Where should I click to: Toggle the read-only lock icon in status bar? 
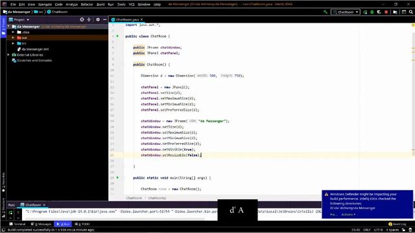[403, 230]
